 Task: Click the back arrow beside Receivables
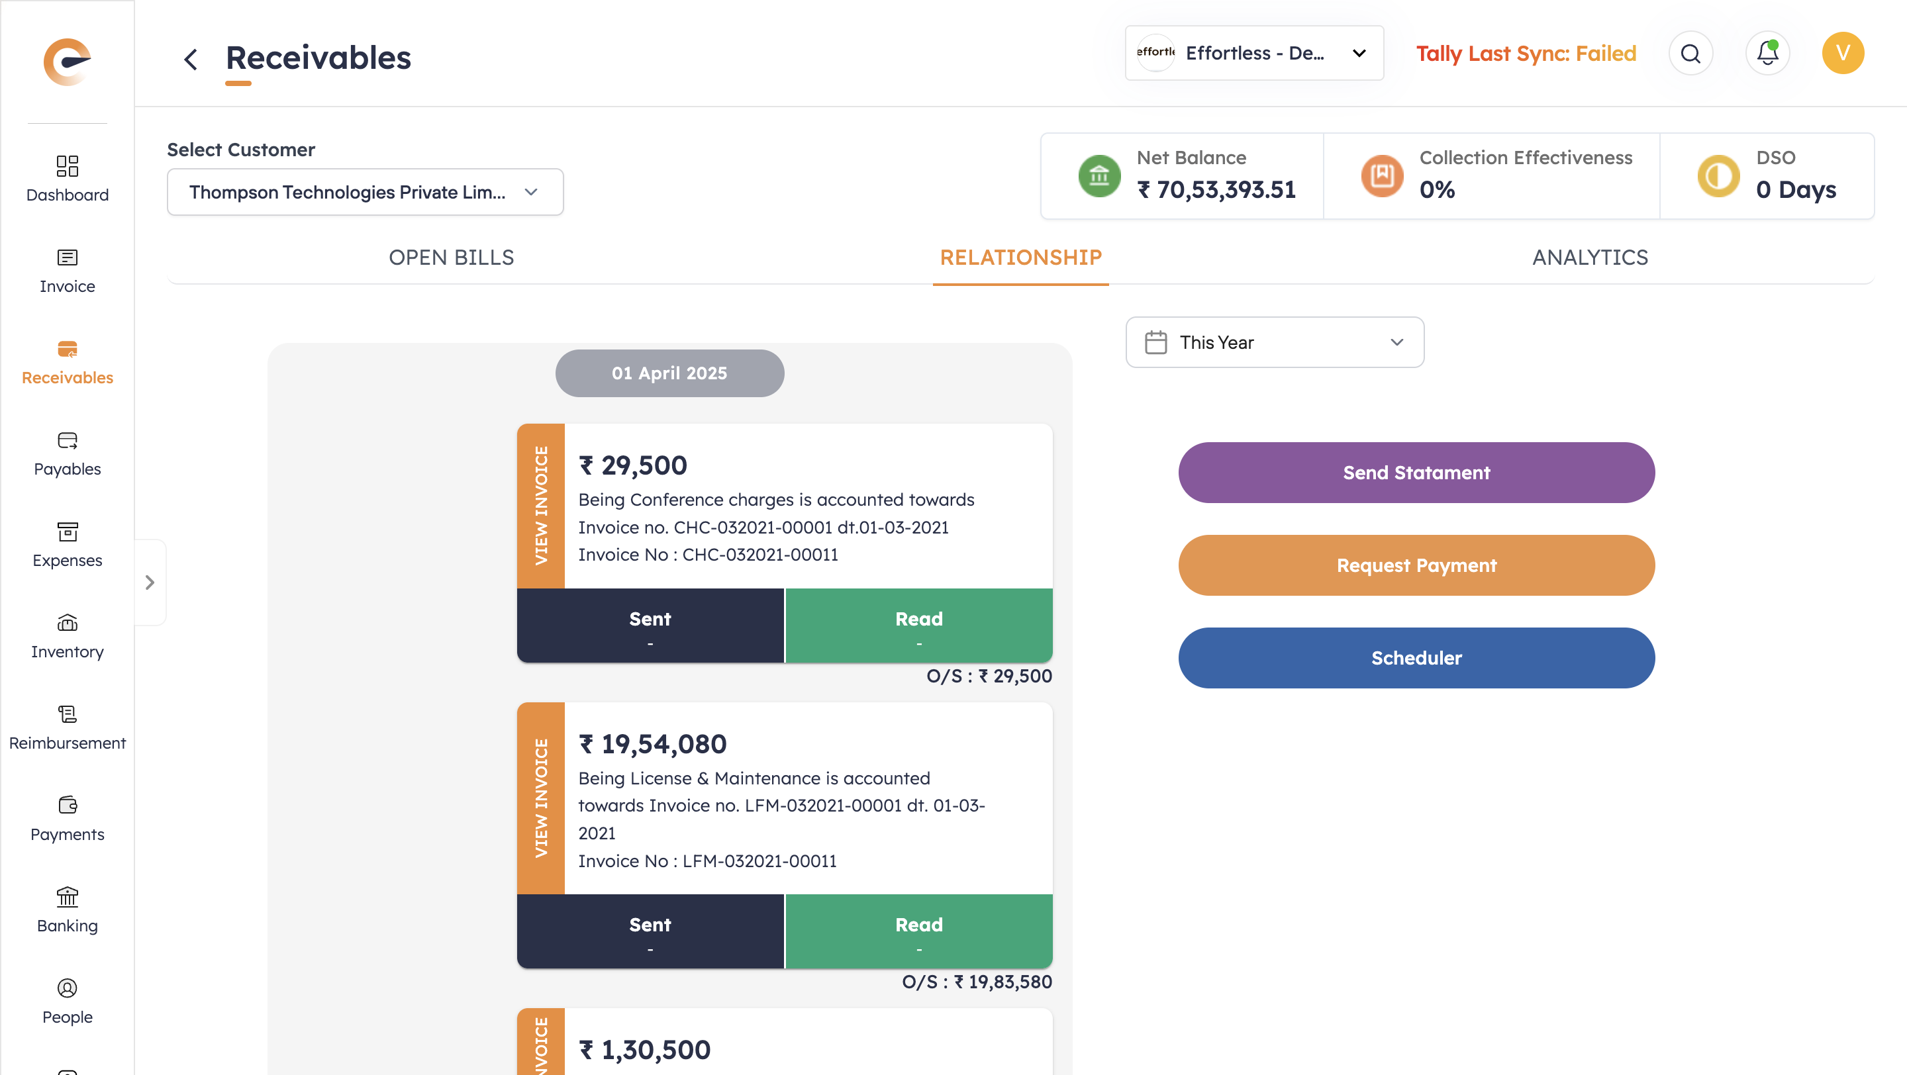coord(191,59)
